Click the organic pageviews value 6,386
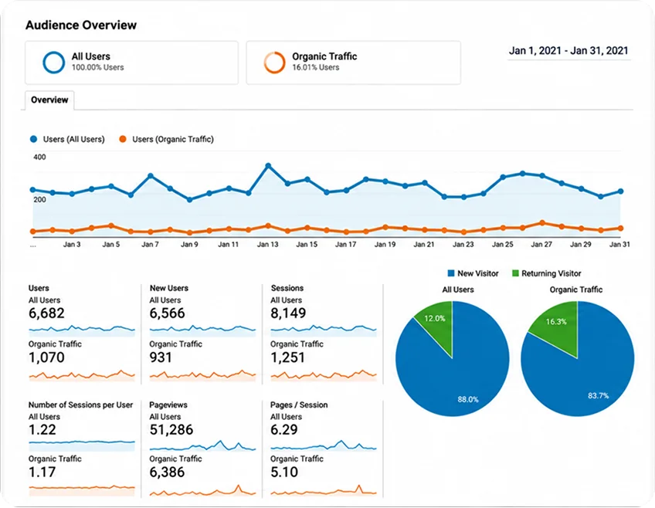 click(167, 472)
